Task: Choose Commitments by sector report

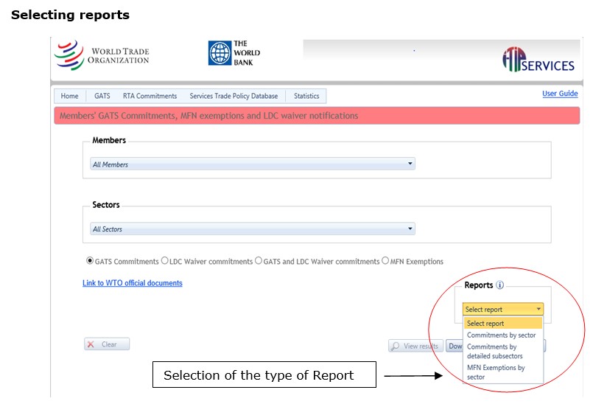Action: tap(503, 335)
